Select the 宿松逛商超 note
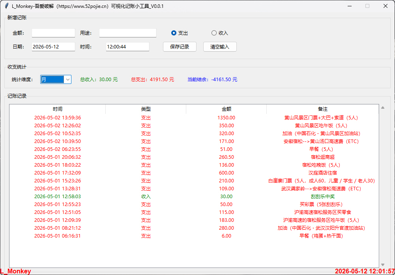 [323, 157]
